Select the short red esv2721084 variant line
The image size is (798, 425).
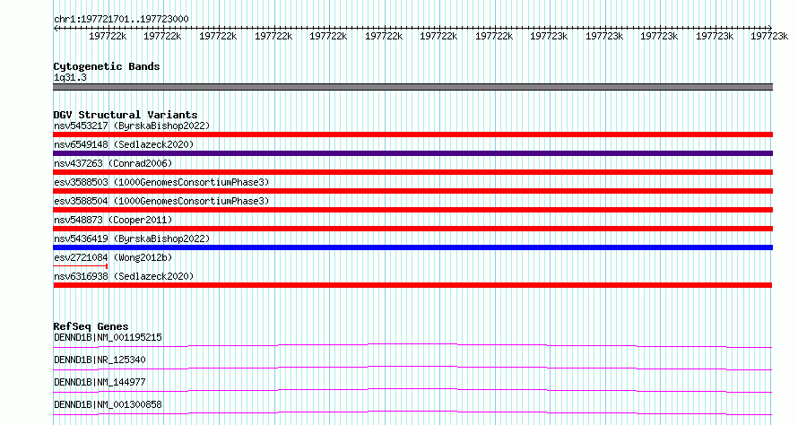click(81, 265)
